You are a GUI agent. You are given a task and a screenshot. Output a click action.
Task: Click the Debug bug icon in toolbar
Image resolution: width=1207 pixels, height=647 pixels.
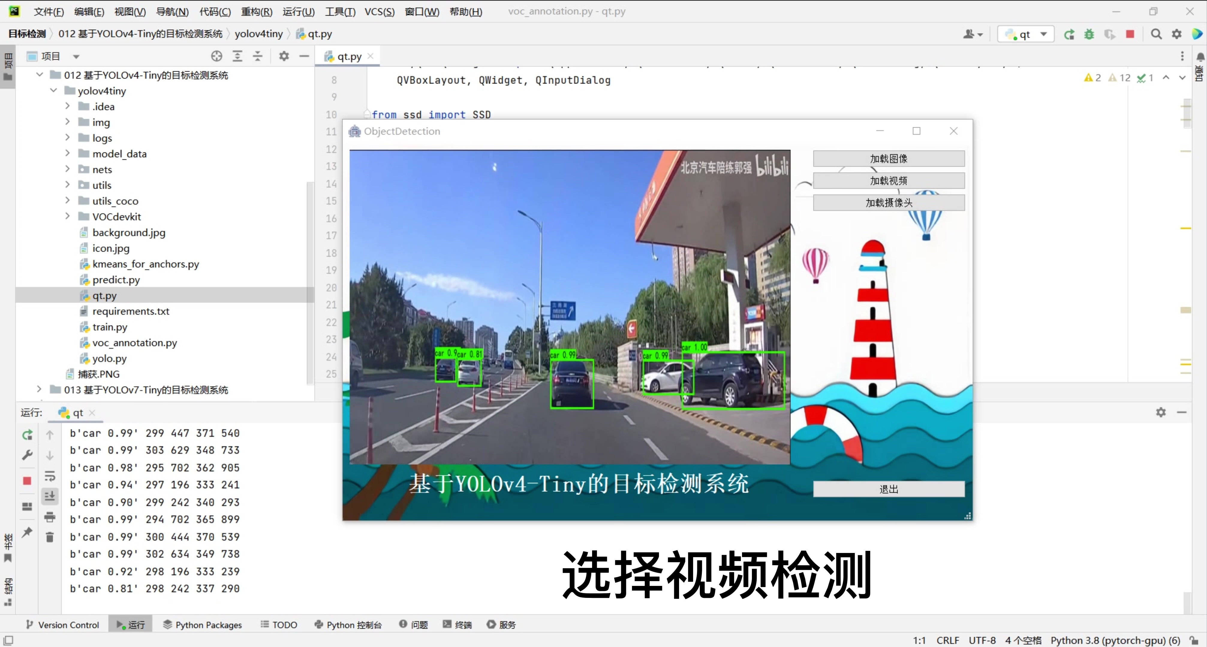pyautogui.click(x=1089, y=34)
